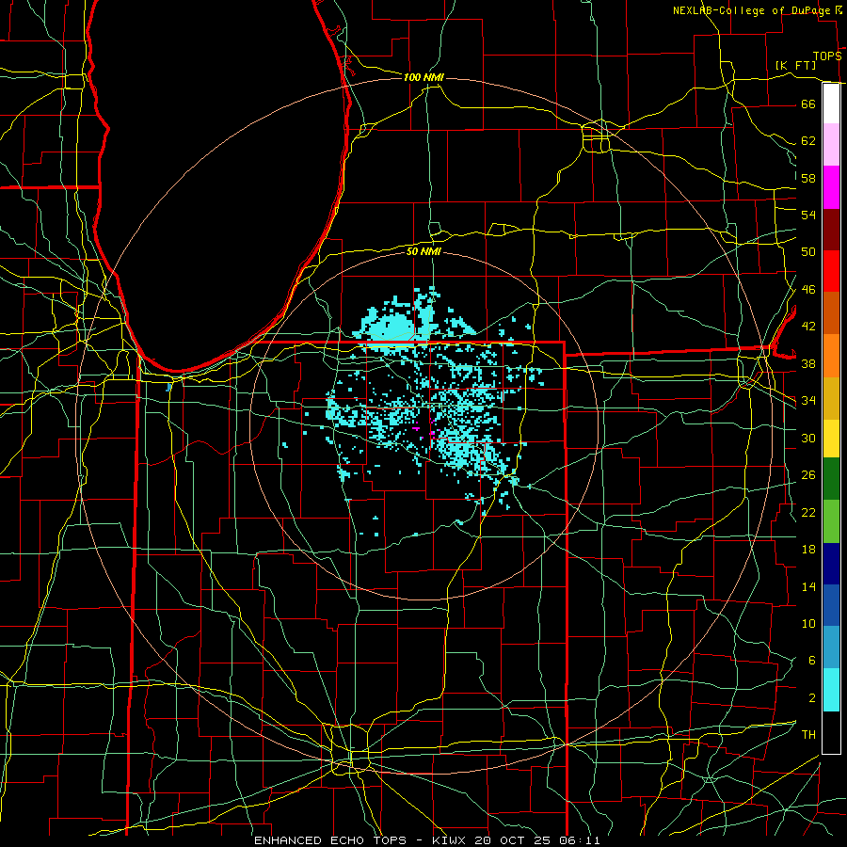Click the '06:11' timestamp in the caption

point(579,840)
